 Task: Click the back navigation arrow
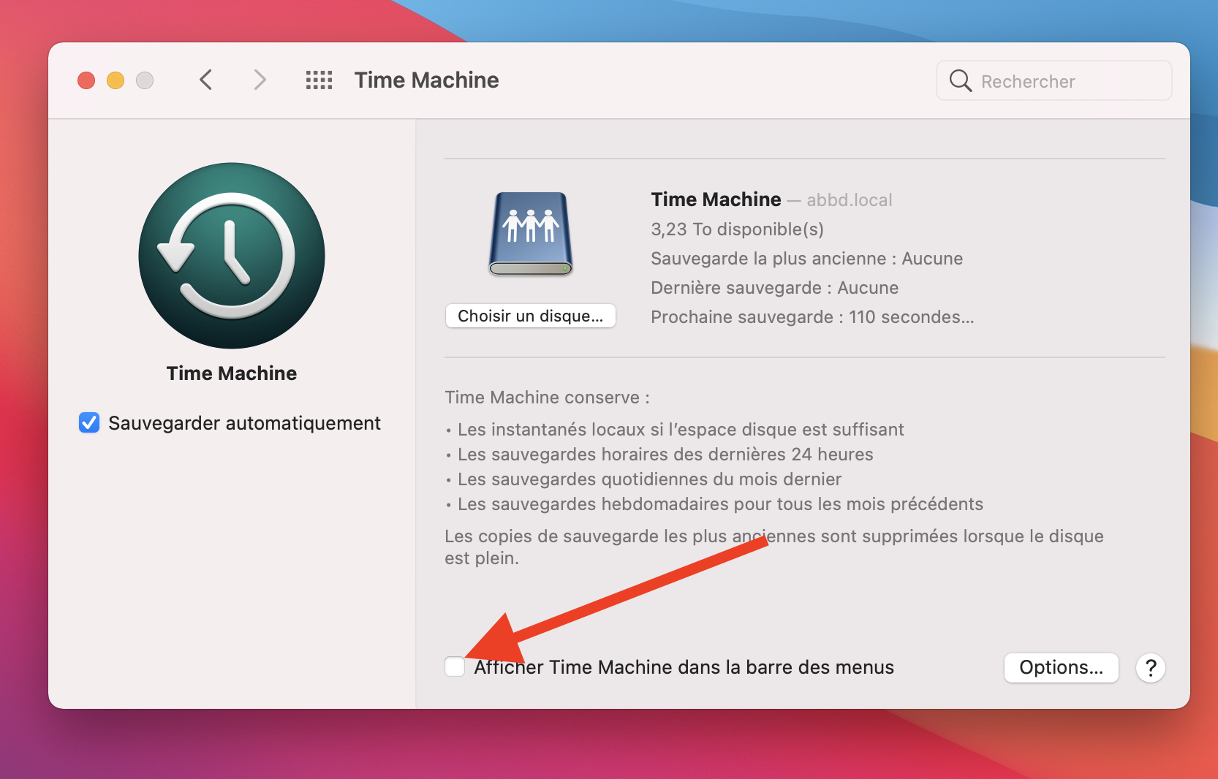(205, 80)
